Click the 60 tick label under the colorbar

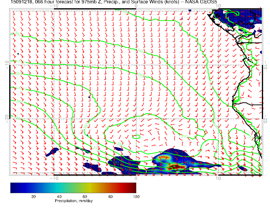(85, 196)
